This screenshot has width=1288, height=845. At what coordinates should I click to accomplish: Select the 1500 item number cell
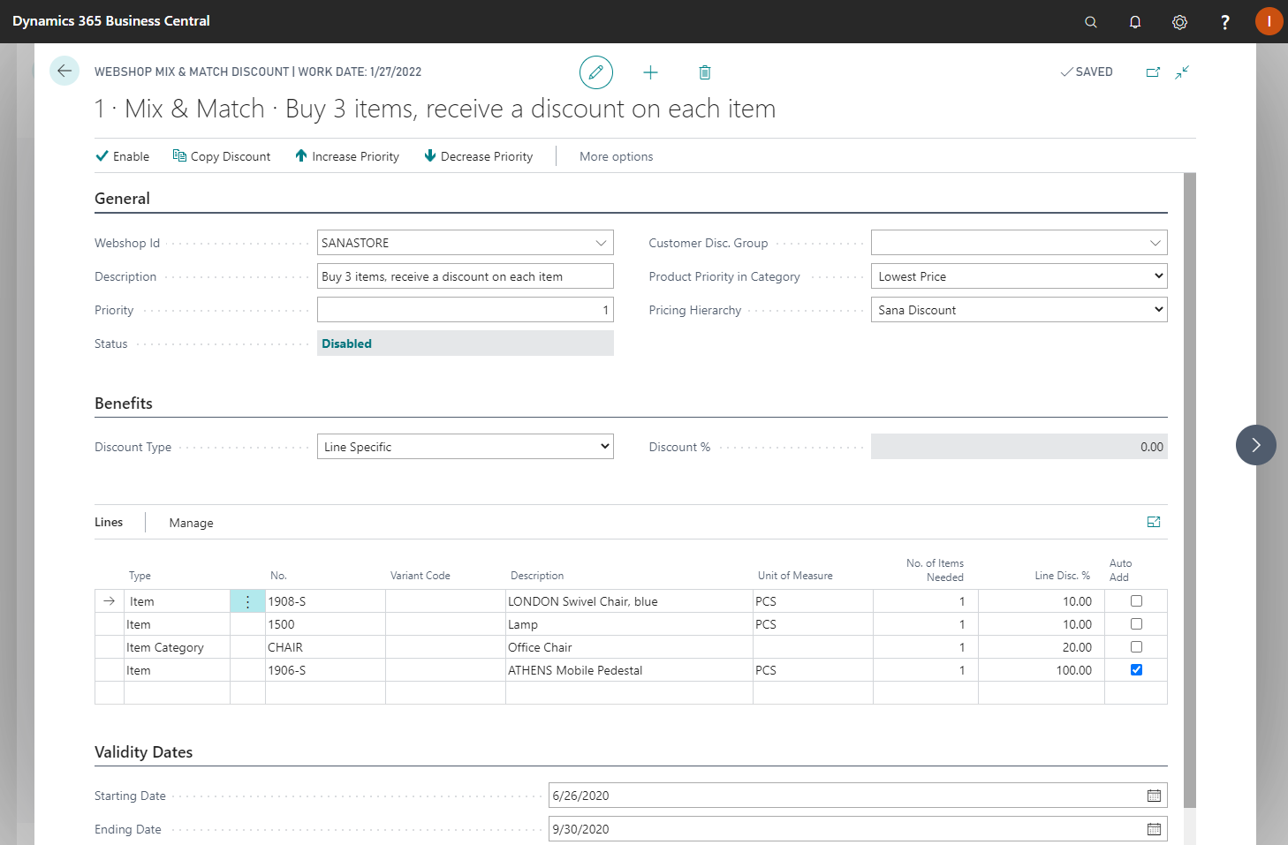[x=325, y=624]
